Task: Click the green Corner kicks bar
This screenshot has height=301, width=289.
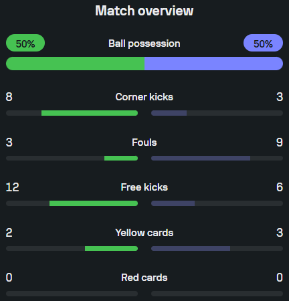Action: 90,113
